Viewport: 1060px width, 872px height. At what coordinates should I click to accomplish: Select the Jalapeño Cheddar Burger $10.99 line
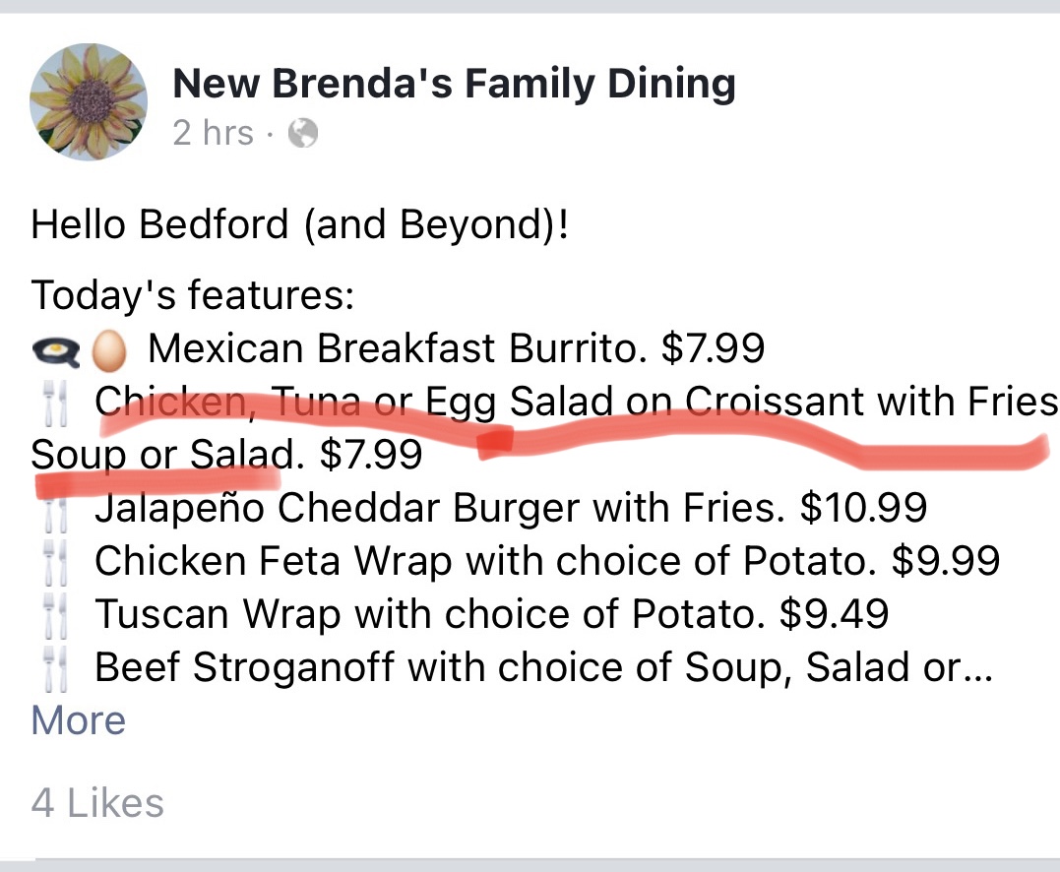(510, 508)
